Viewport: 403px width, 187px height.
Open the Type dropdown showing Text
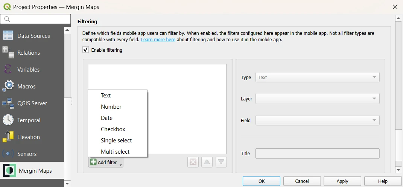318,77
